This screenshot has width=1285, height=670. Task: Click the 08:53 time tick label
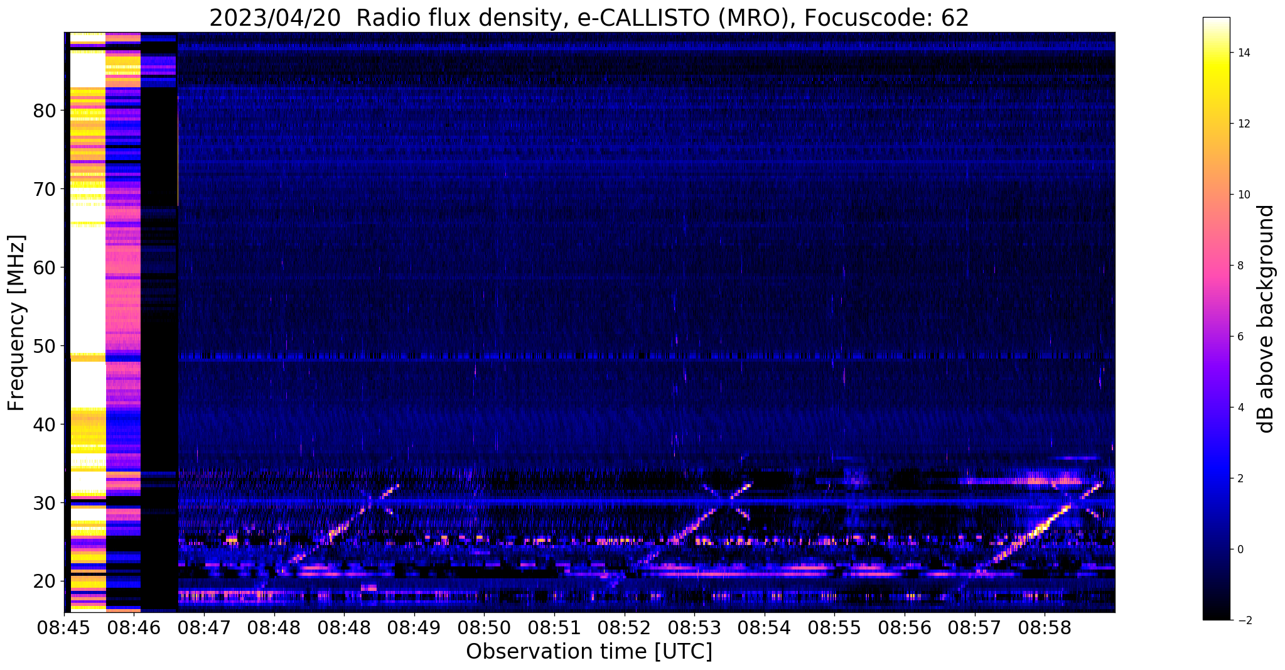point(694,628)
